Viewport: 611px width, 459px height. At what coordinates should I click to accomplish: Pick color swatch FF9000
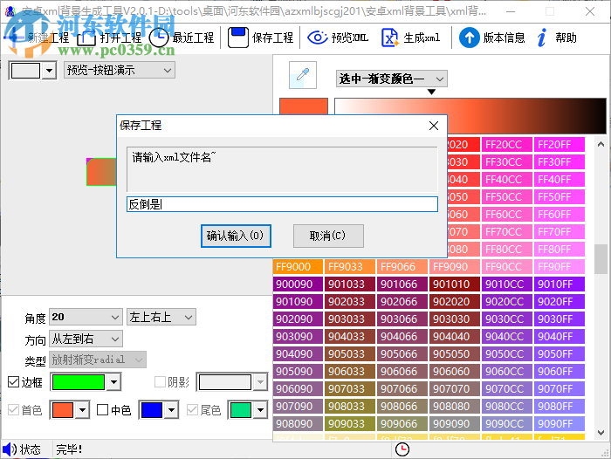coord(298,266)
